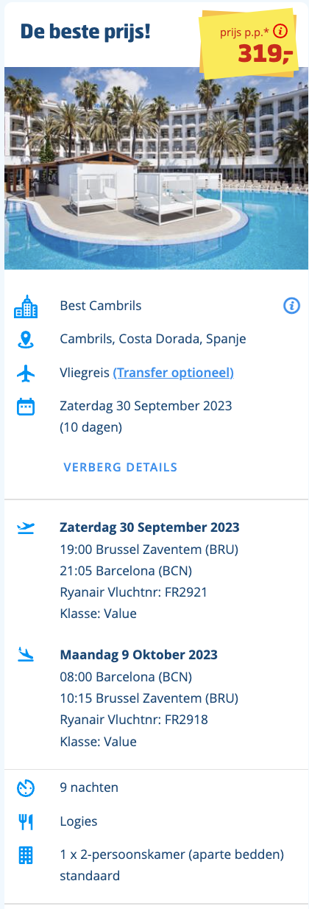Viewport: 309px width, 909px height.
Task: Click the hotel building icon
Action: coord(26,306)
